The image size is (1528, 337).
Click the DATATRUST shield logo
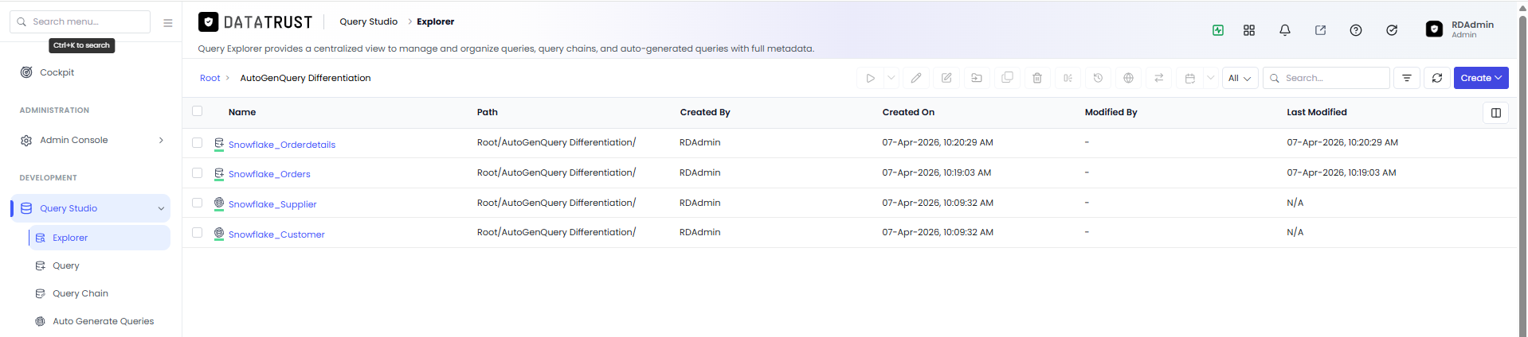coord(208,22)
